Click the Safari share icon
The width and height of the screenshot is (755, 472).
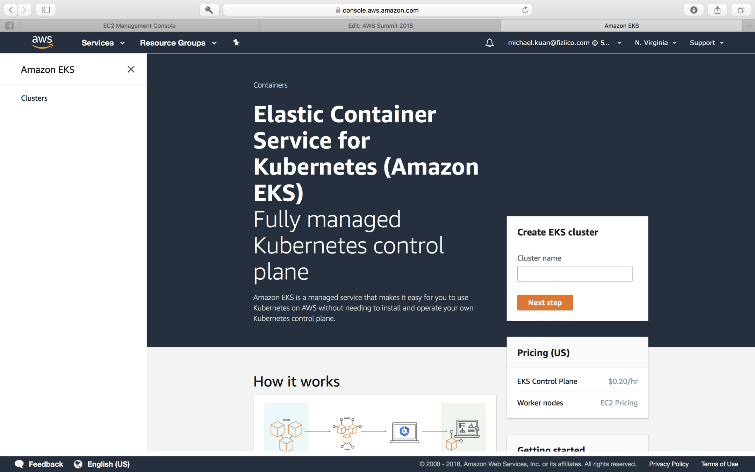click(717, 10)
